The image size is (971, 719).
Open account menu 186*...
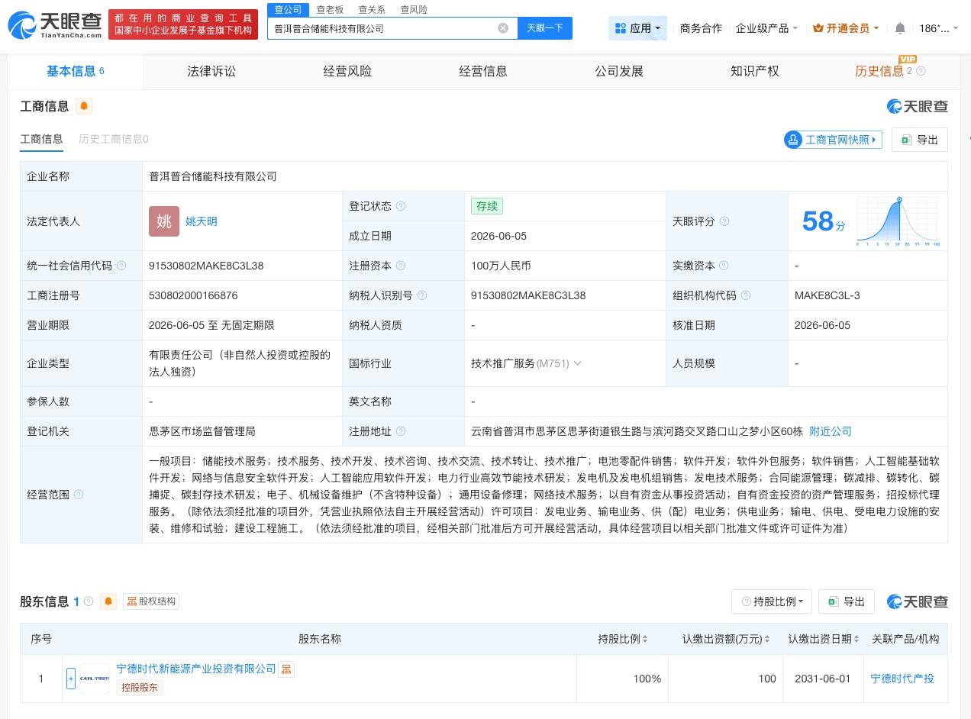click(x=938, y=28)
